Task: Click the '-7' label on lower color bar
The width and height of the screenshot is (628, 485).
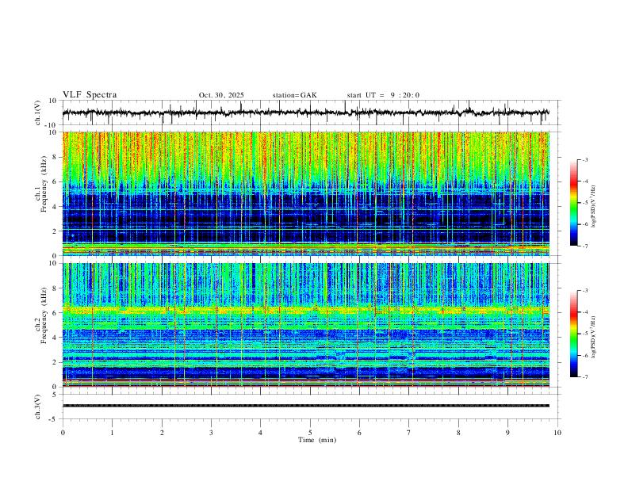Action: point(584,377)
